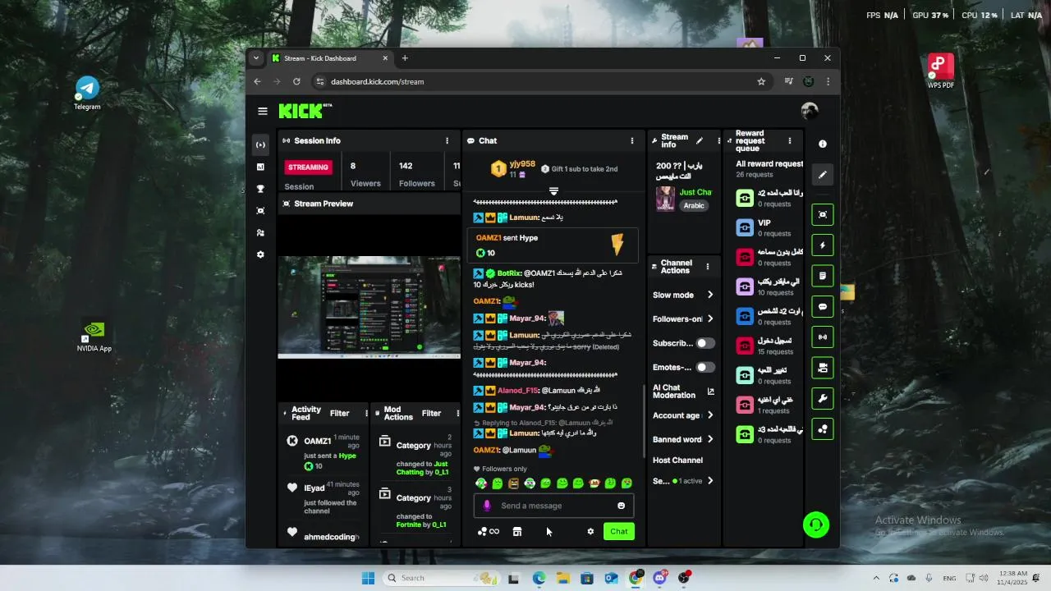The image size is (1051, 591).
Task: Open the Mod Actions Filter
Action: point(431,413)
